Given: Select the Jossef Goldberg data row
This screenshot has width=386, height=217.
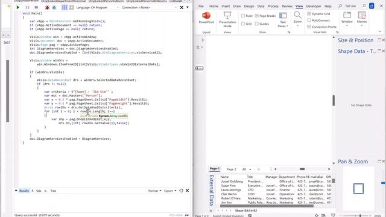Looking at the screenshot, I should (x=276, y=181).
